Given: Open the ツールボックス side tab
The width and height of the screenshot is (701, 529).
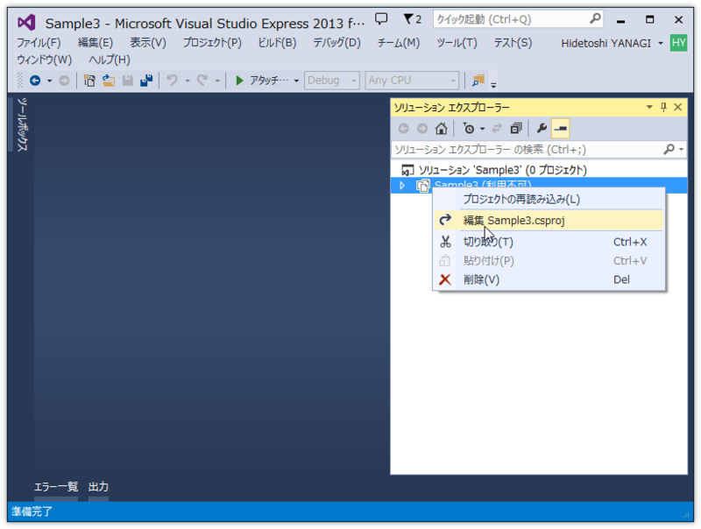Looking at the screenshot, I should pos(22,124).
